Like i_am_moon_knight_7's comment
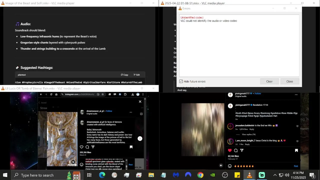 tap(297, 141)
